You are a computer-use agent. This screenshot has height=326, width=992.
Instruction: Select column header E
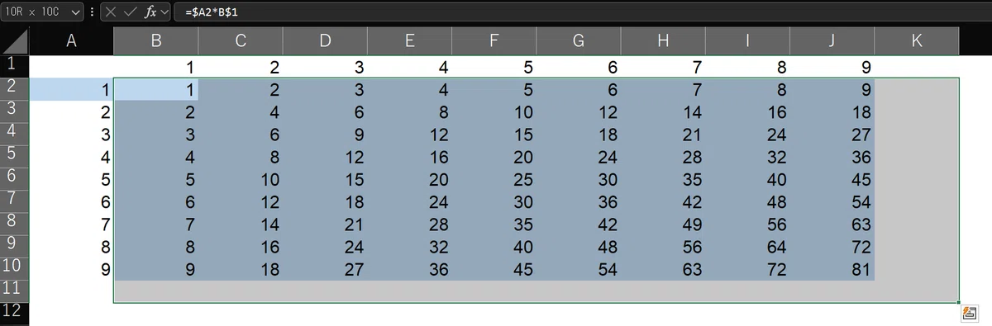[x=408, y=41]
